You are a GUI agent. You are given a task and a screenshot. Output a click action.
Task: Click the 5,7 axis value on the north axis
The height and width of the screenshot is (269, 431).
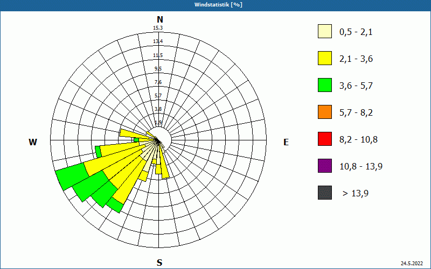pos(158,96)
